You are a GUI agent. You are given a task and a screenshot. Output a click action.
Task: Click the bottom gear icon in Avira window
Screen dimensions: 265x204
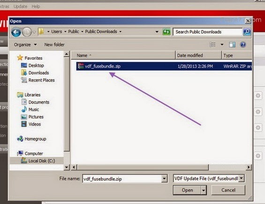click(258, 156)
